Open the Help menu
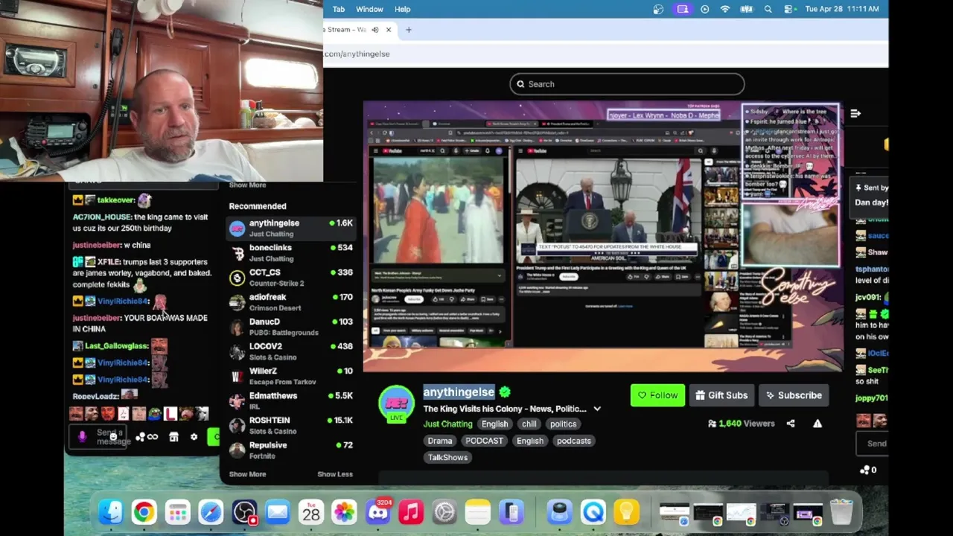Viewport: 953px width, 536px height. point(403,9)
